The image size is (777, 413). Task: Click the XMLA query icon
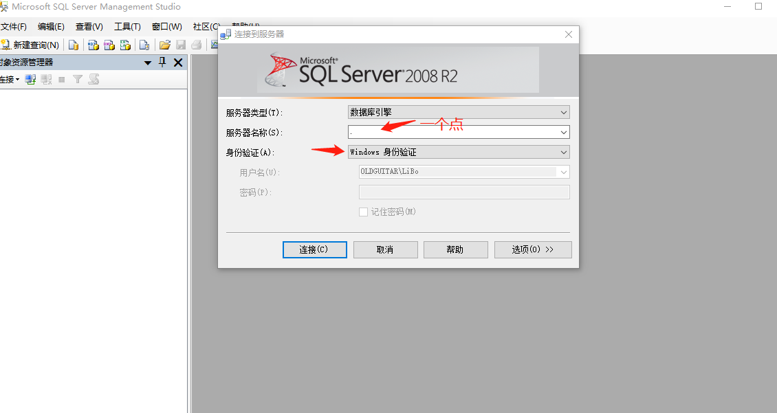tap(125, 45)
